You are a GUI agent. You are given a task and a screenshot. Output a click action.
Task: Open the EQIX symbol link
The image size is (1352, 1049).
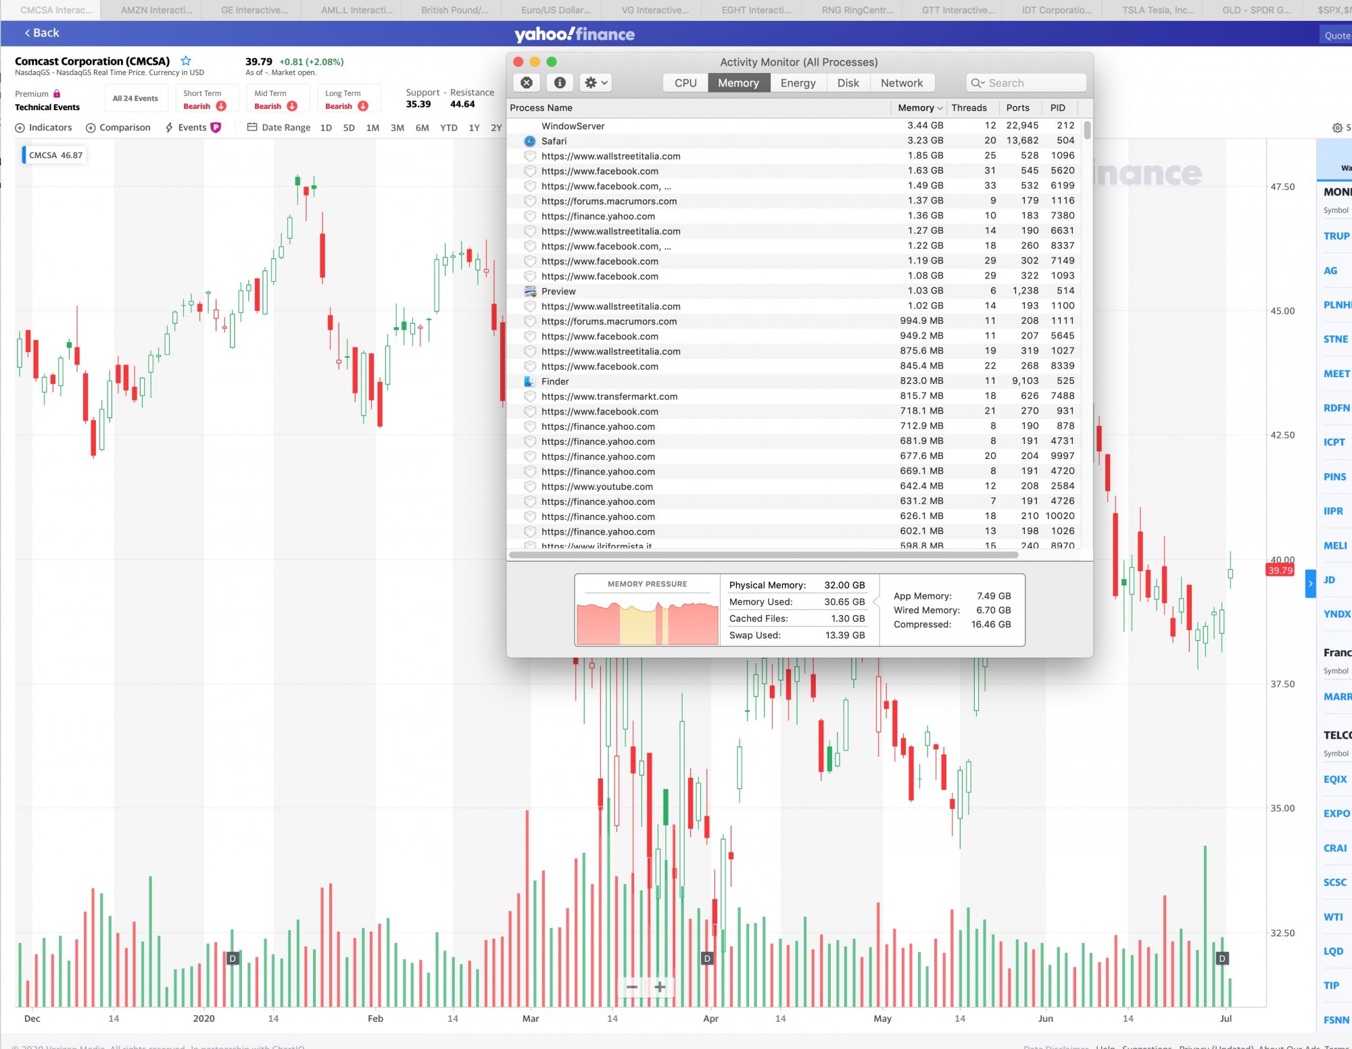point(1335,779)
